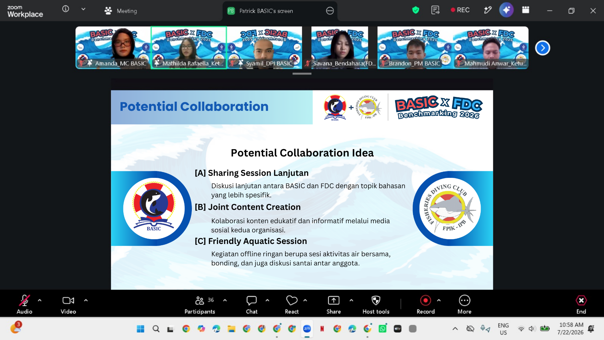The height and width of the screenshot is (340, 604).
Task: Open the Meeting tab
Action: pos(121,11)
